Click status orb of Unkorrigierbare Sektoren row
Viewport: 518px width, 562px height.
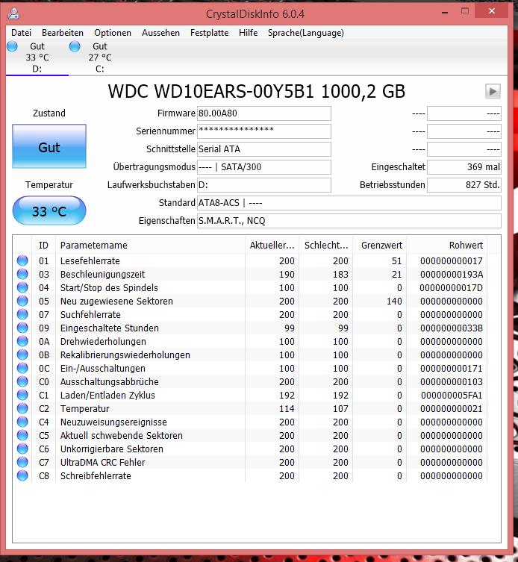point(22,449)
